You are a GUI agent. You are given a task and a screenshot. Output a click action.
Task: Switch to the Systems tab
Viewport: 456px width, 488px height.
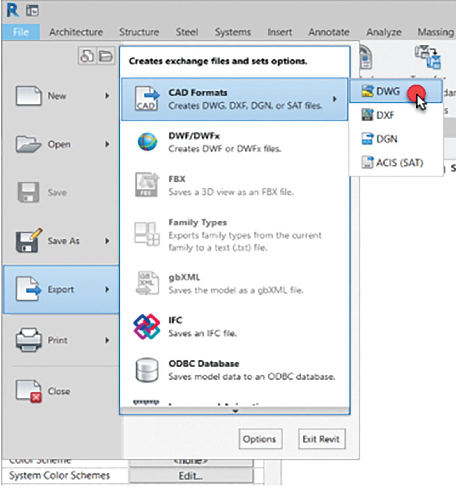point(233,32)
